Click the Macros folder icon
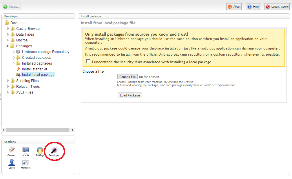This screenshot has width=292, height=179. pyautogui.click(x=13, y=40)
